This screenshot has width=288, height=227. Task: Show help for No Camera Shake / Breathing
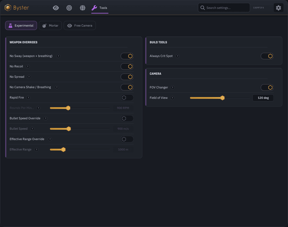pyautogui.click(x=57, y=87)
